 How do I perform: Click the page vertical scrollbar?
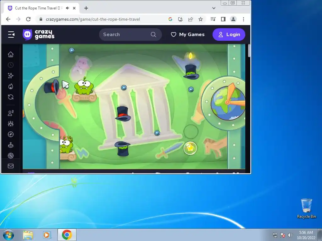pos(249,51)
